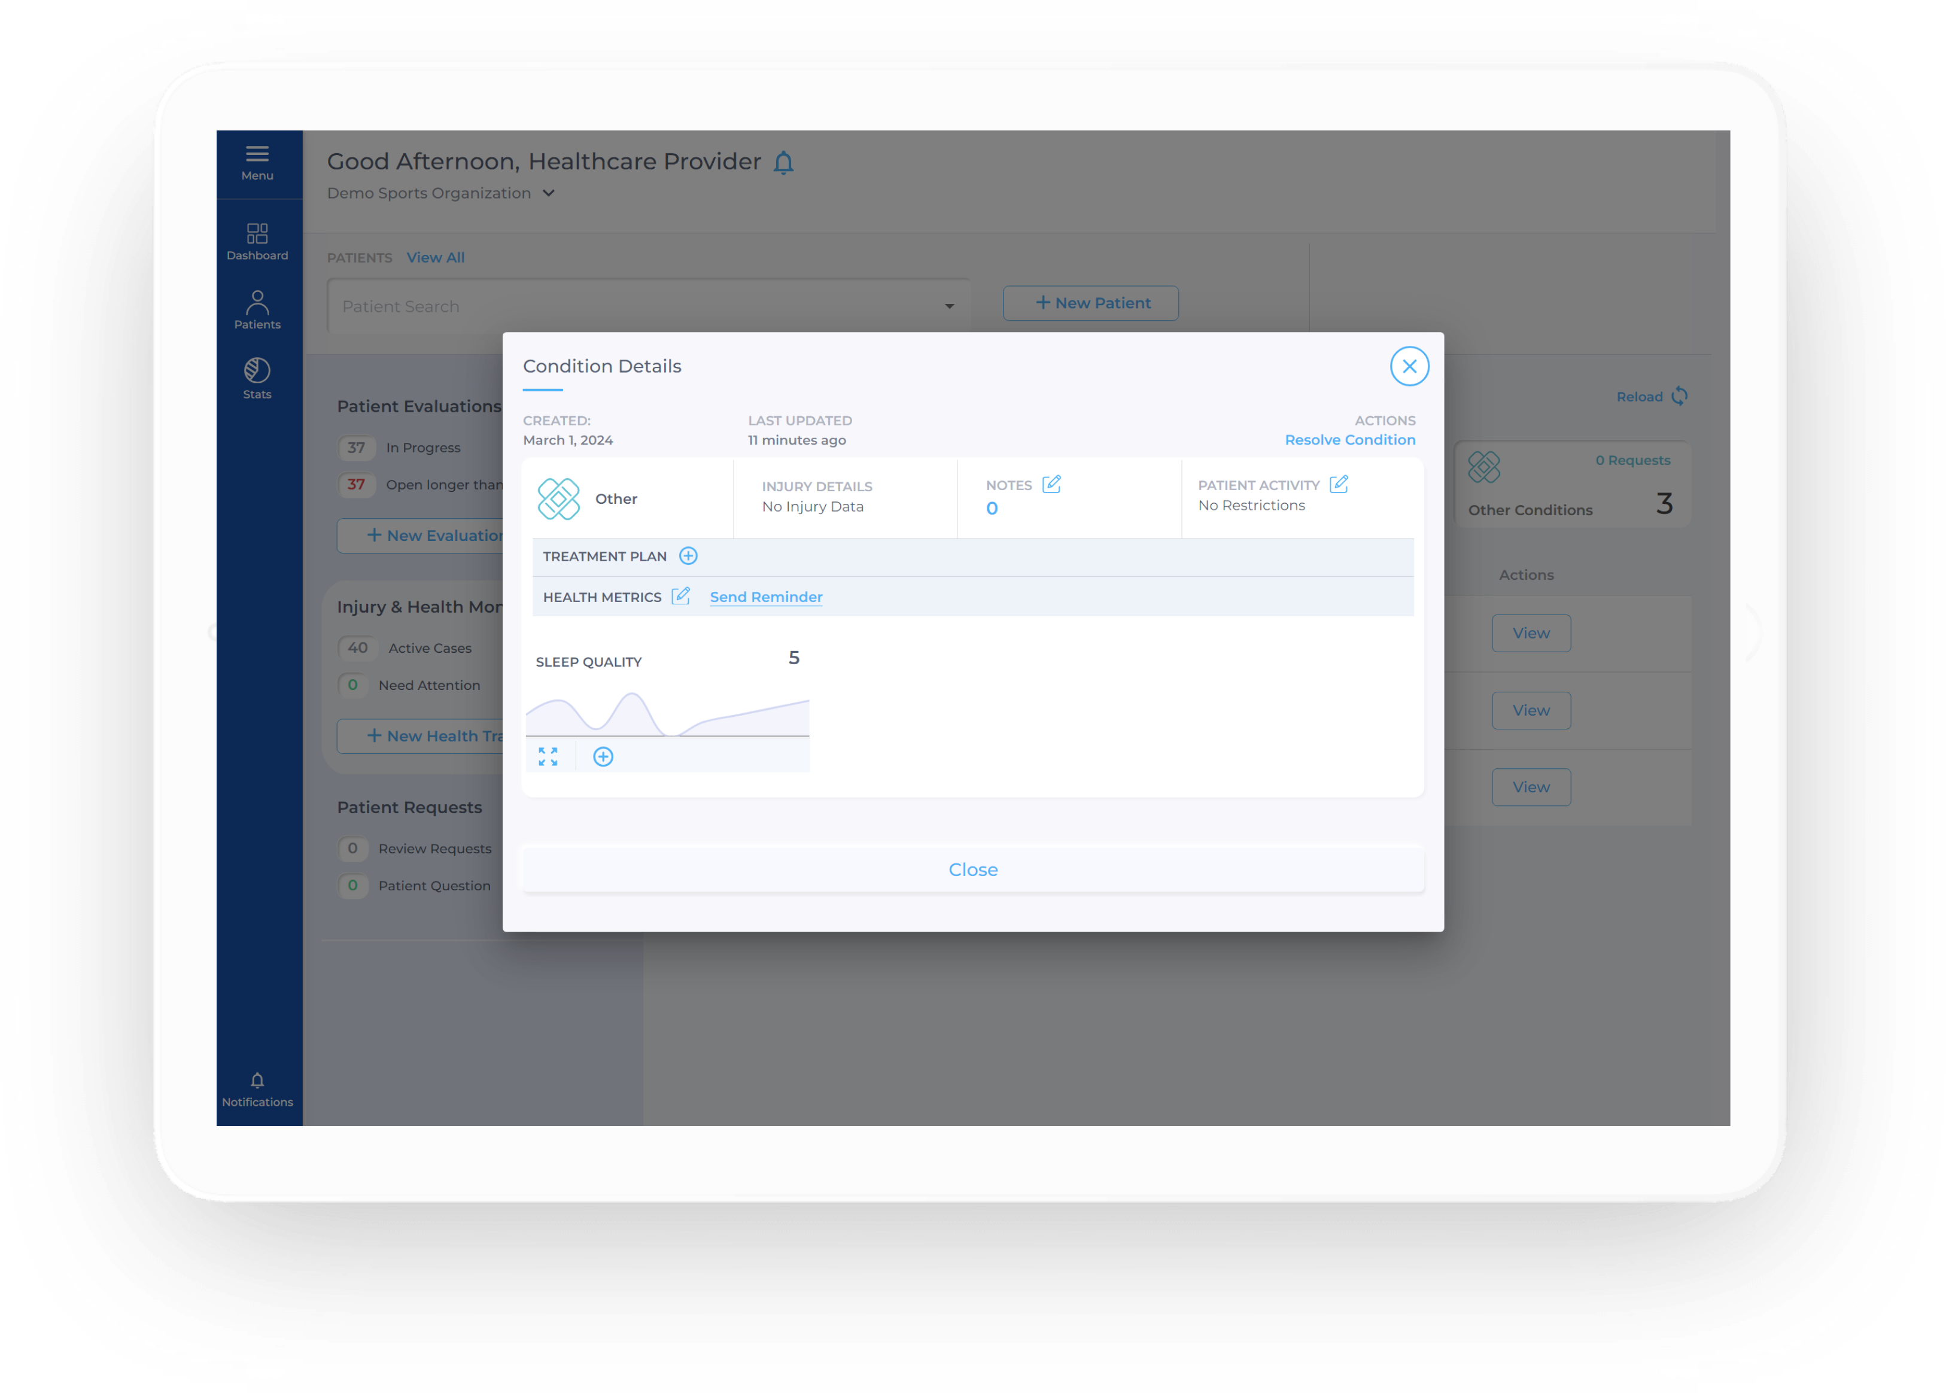Click Resolve Condition link
The width and height of the screenshot is (1946, 1393).
click(x=1349, y=439)
